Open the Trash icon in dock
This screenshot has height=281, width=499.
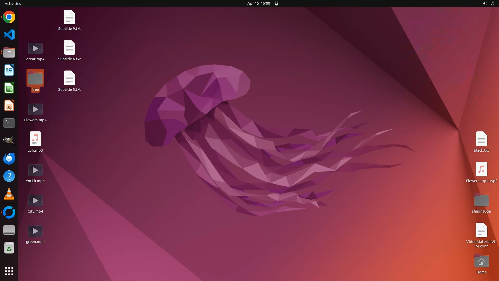[x=9, y=248]
